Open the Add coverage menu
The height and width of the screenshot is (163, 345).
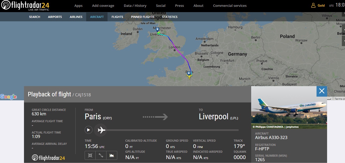click(103, 6)
